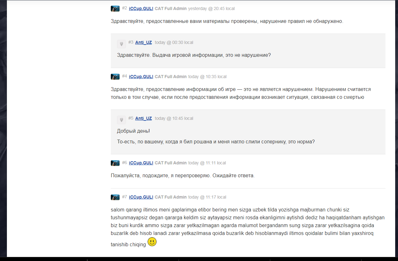Viewport: 398px width, 261px height.
Task: Open Anti_UZ profile link in post #3
Action: pyautogui.click(x=143, y=42)
